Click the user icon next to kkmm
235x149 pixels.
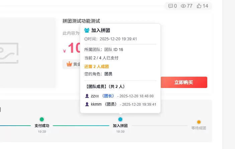(x=87, y=104)
